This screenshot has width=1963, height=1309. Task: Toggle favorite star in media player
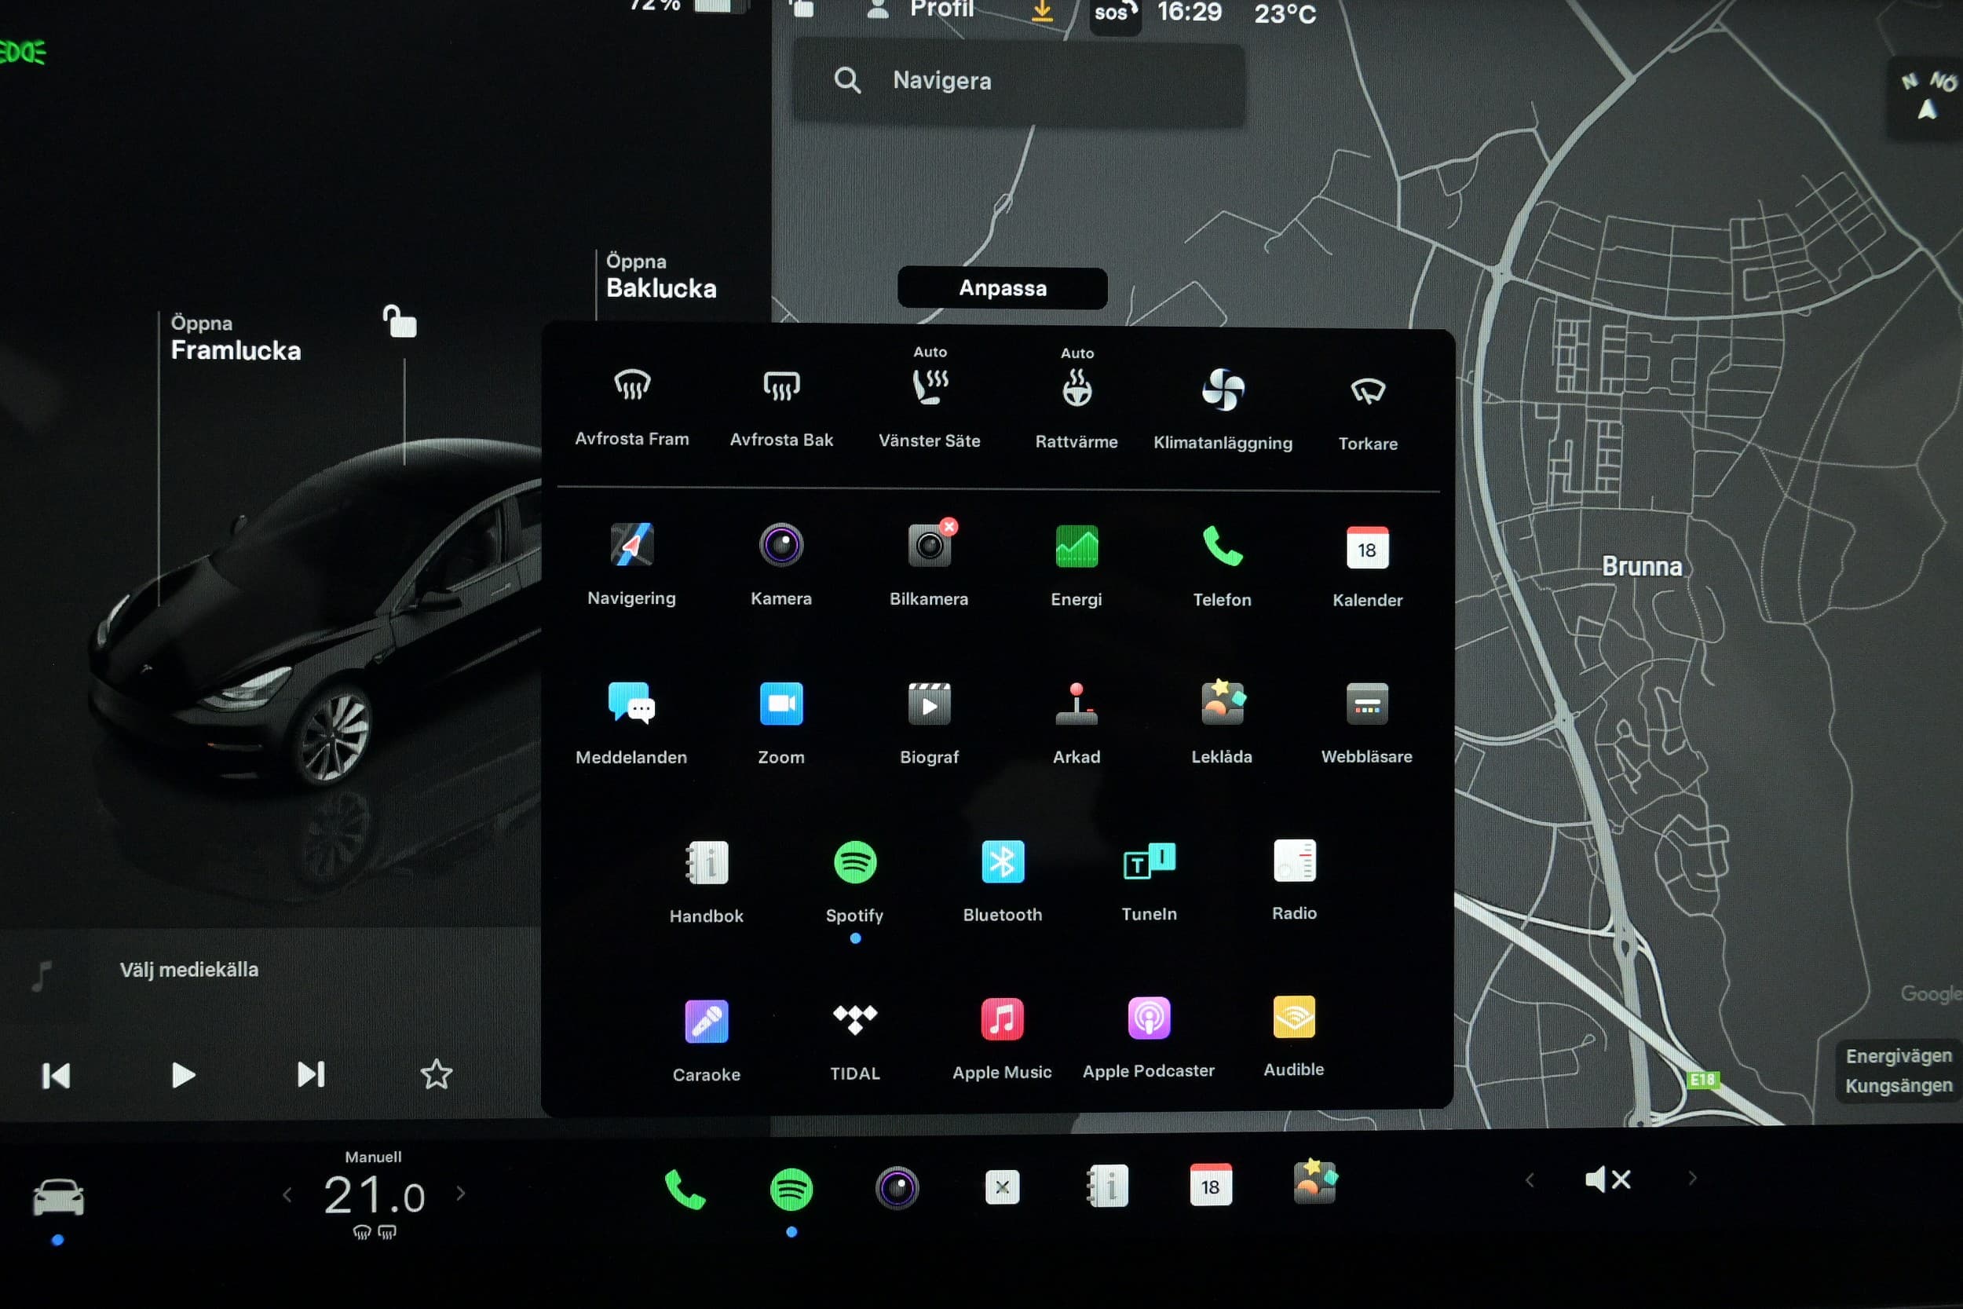pyautogui.click(x=436, y=1074)
